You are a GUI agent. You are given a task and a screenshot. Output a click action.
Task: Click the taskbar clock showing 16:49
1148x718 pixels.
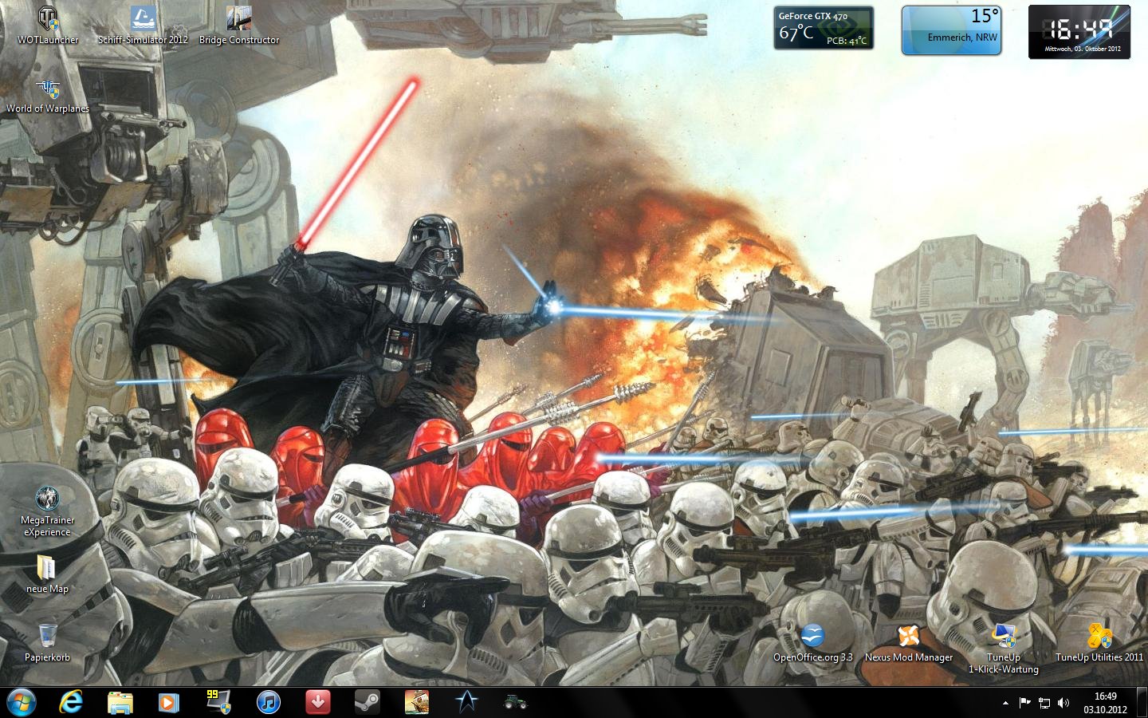1105,703
